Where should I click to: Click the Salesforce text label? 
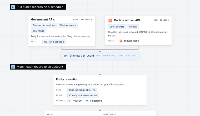[x=96, y=101]
